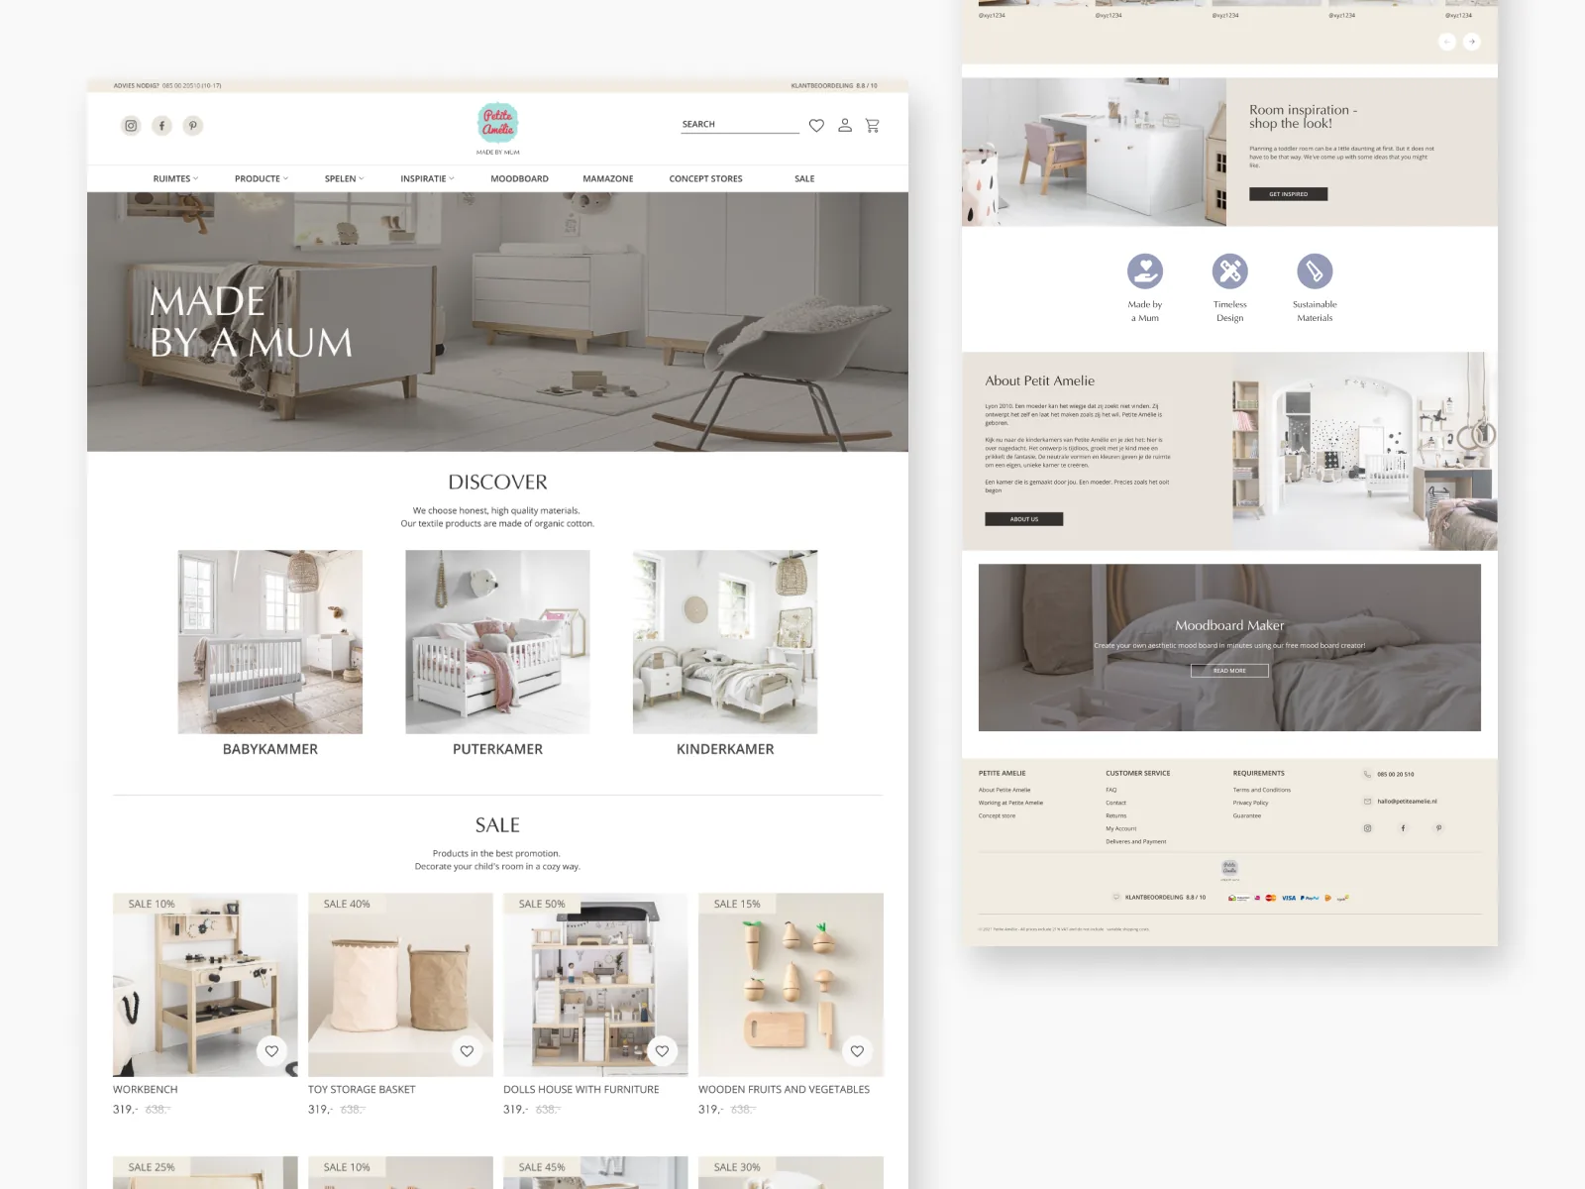Go to Moodboard menu item
The height and width of the screenshot is (1189, 1585).
coord(519,178)
